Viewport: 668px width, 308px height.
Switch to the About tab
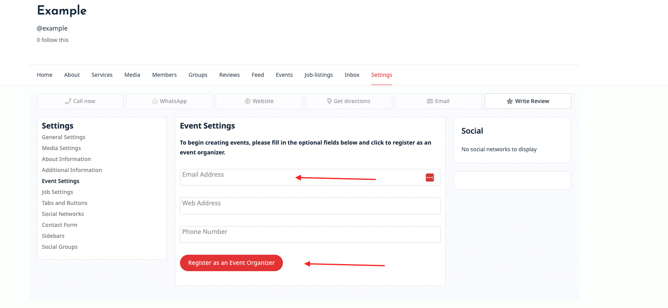pos(72,75)
